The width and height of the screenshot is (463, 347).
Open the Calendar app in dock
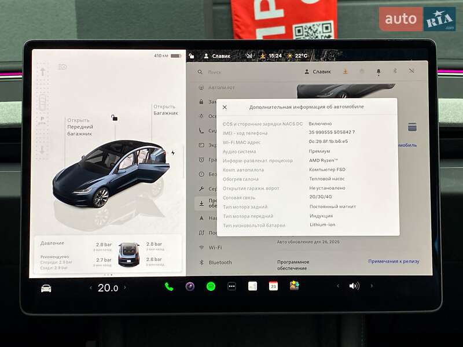(x=273, y=286)
